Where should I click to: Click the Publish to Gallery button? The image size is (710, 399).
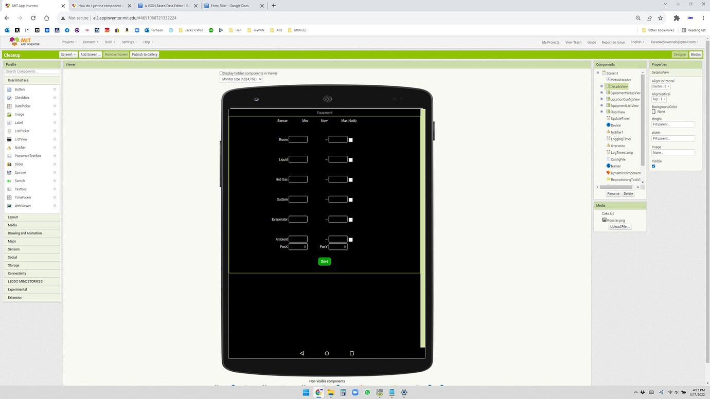pyautogui.click(x=144, y=54)
